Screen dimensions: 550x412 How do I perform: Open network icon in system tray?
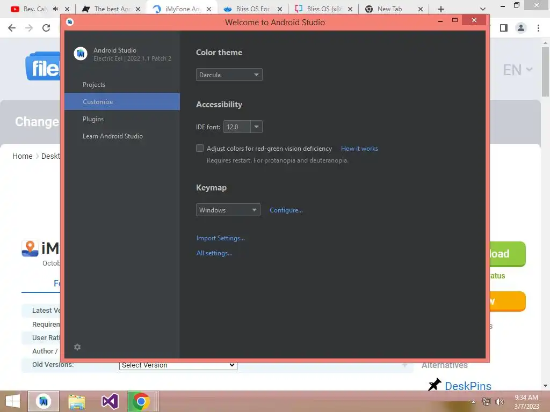pos(487,401)
